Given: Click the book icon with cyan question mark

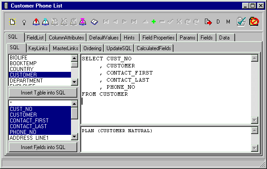Looking at the screenshot, I should tap(45, 22).
